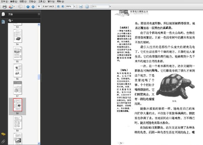Select page 54 thumbnail
The image size is (203, 145).
coord(18,36)
